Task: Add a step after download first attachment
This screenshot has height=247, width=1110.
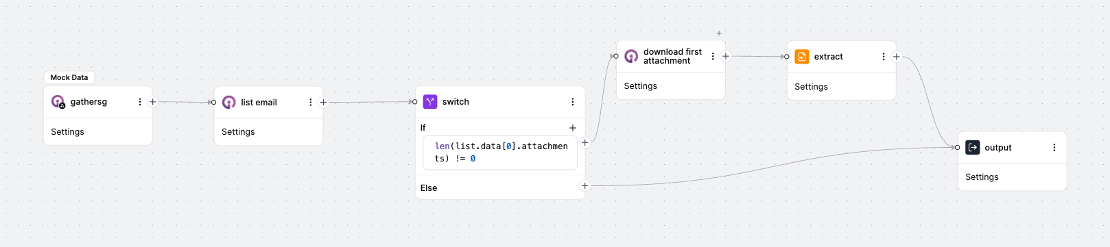Action: 726,56
